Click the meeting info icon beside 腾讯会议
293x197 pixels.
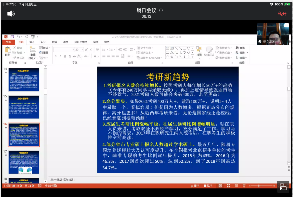click(161, 10)
